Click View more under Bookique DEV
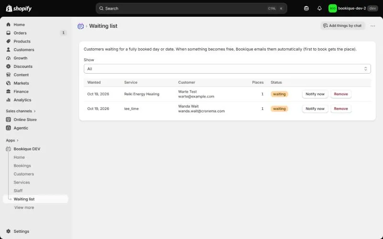 (24, 207)
